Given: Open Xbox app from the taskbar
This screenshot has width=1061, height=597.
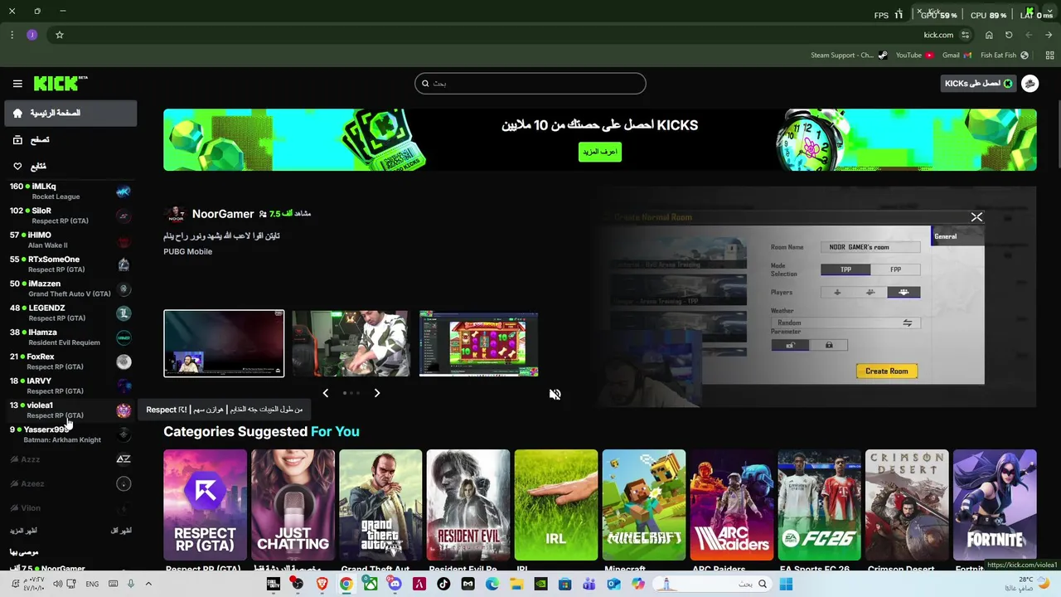Looking at the screenshot, I should coord(371,585).
